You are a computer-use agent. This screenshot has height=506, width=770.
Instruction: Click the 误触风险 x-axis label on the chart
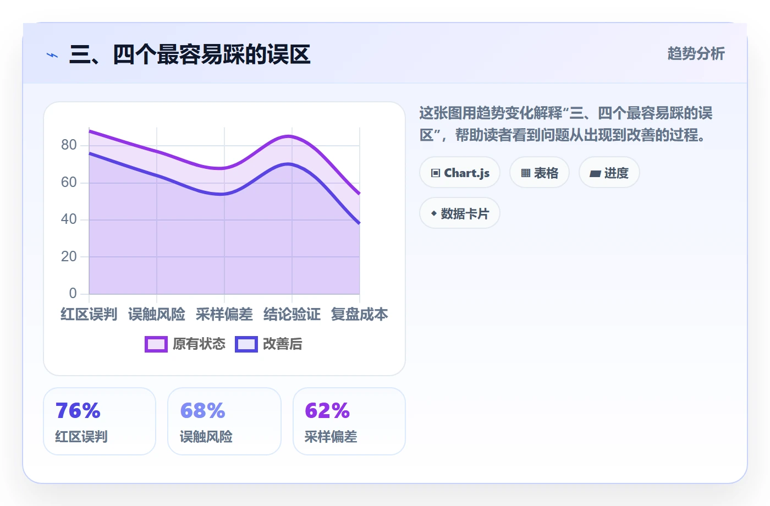(157, 314)
